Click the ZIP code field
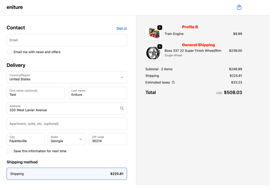The image size is (274, 190). click(107, 139)
